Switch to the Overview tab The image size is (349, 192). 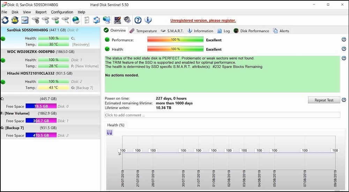click(115, 30)
